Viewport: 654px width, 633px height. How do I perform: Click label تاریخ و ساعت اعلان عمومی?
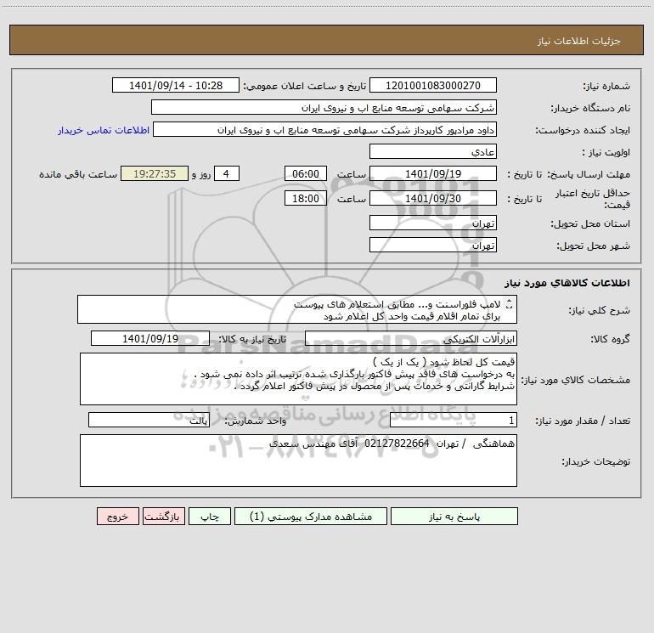click(x=305, y=86)
